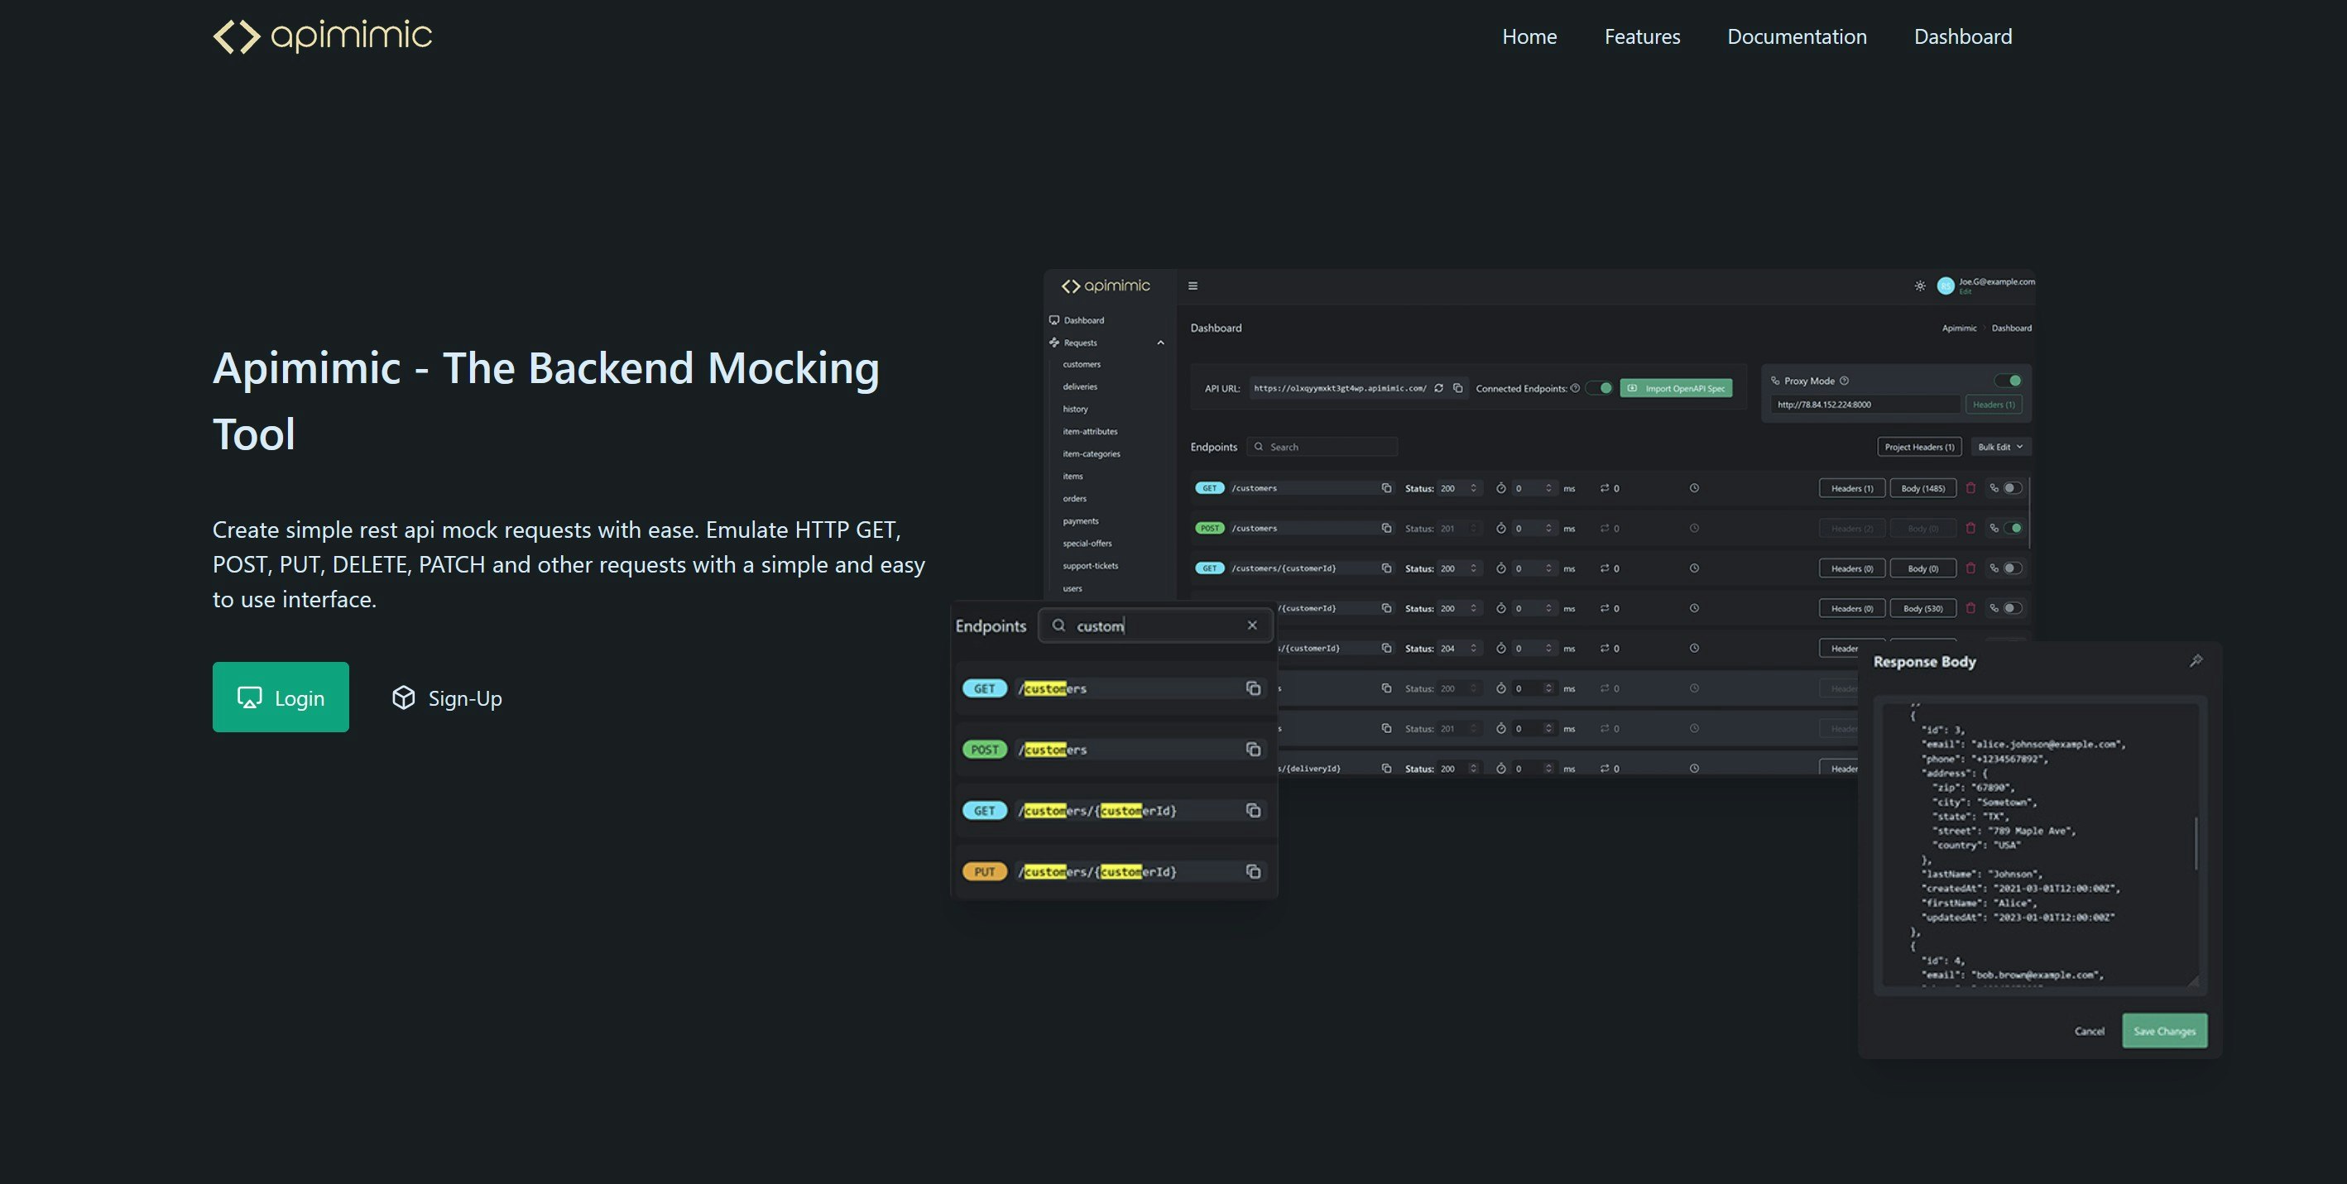Open Documentation in the top navigation
Viewport: 2347px width, 1184px height.
click(1797, 36)
